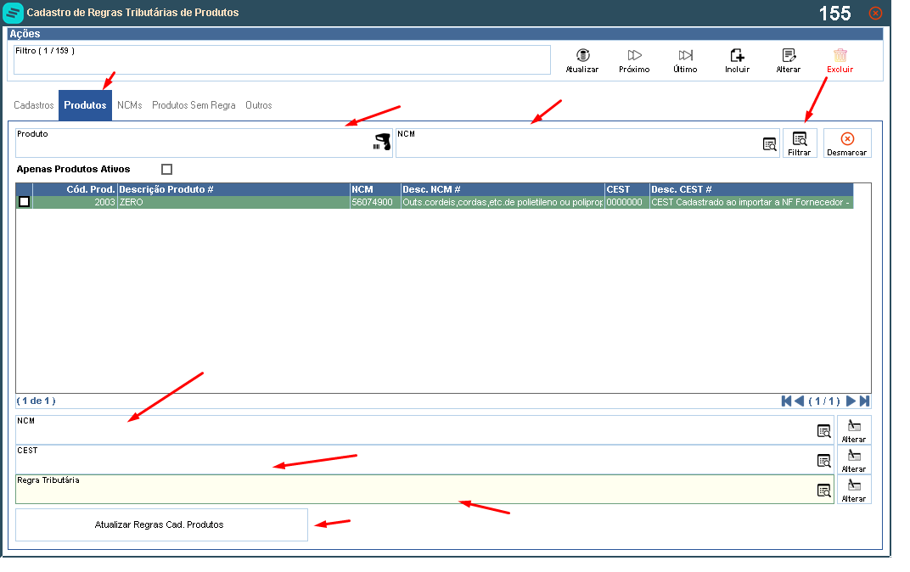Open the lookup in lower NCM field
The height and width of the screenshot is (572, 910).
pyautogui.click(x=823, y=431)
